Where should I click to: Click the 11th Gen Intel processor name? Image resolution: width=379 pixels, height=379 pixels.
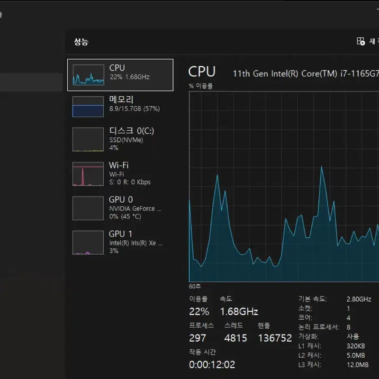click(306, 73)
